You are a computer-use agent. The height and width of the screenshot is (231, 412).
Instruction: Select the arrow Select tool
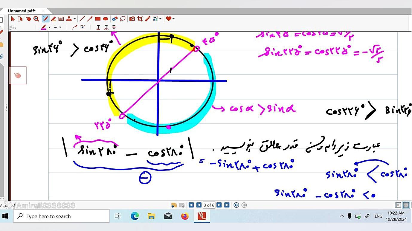pyautogui.click(x=13, y=19)
